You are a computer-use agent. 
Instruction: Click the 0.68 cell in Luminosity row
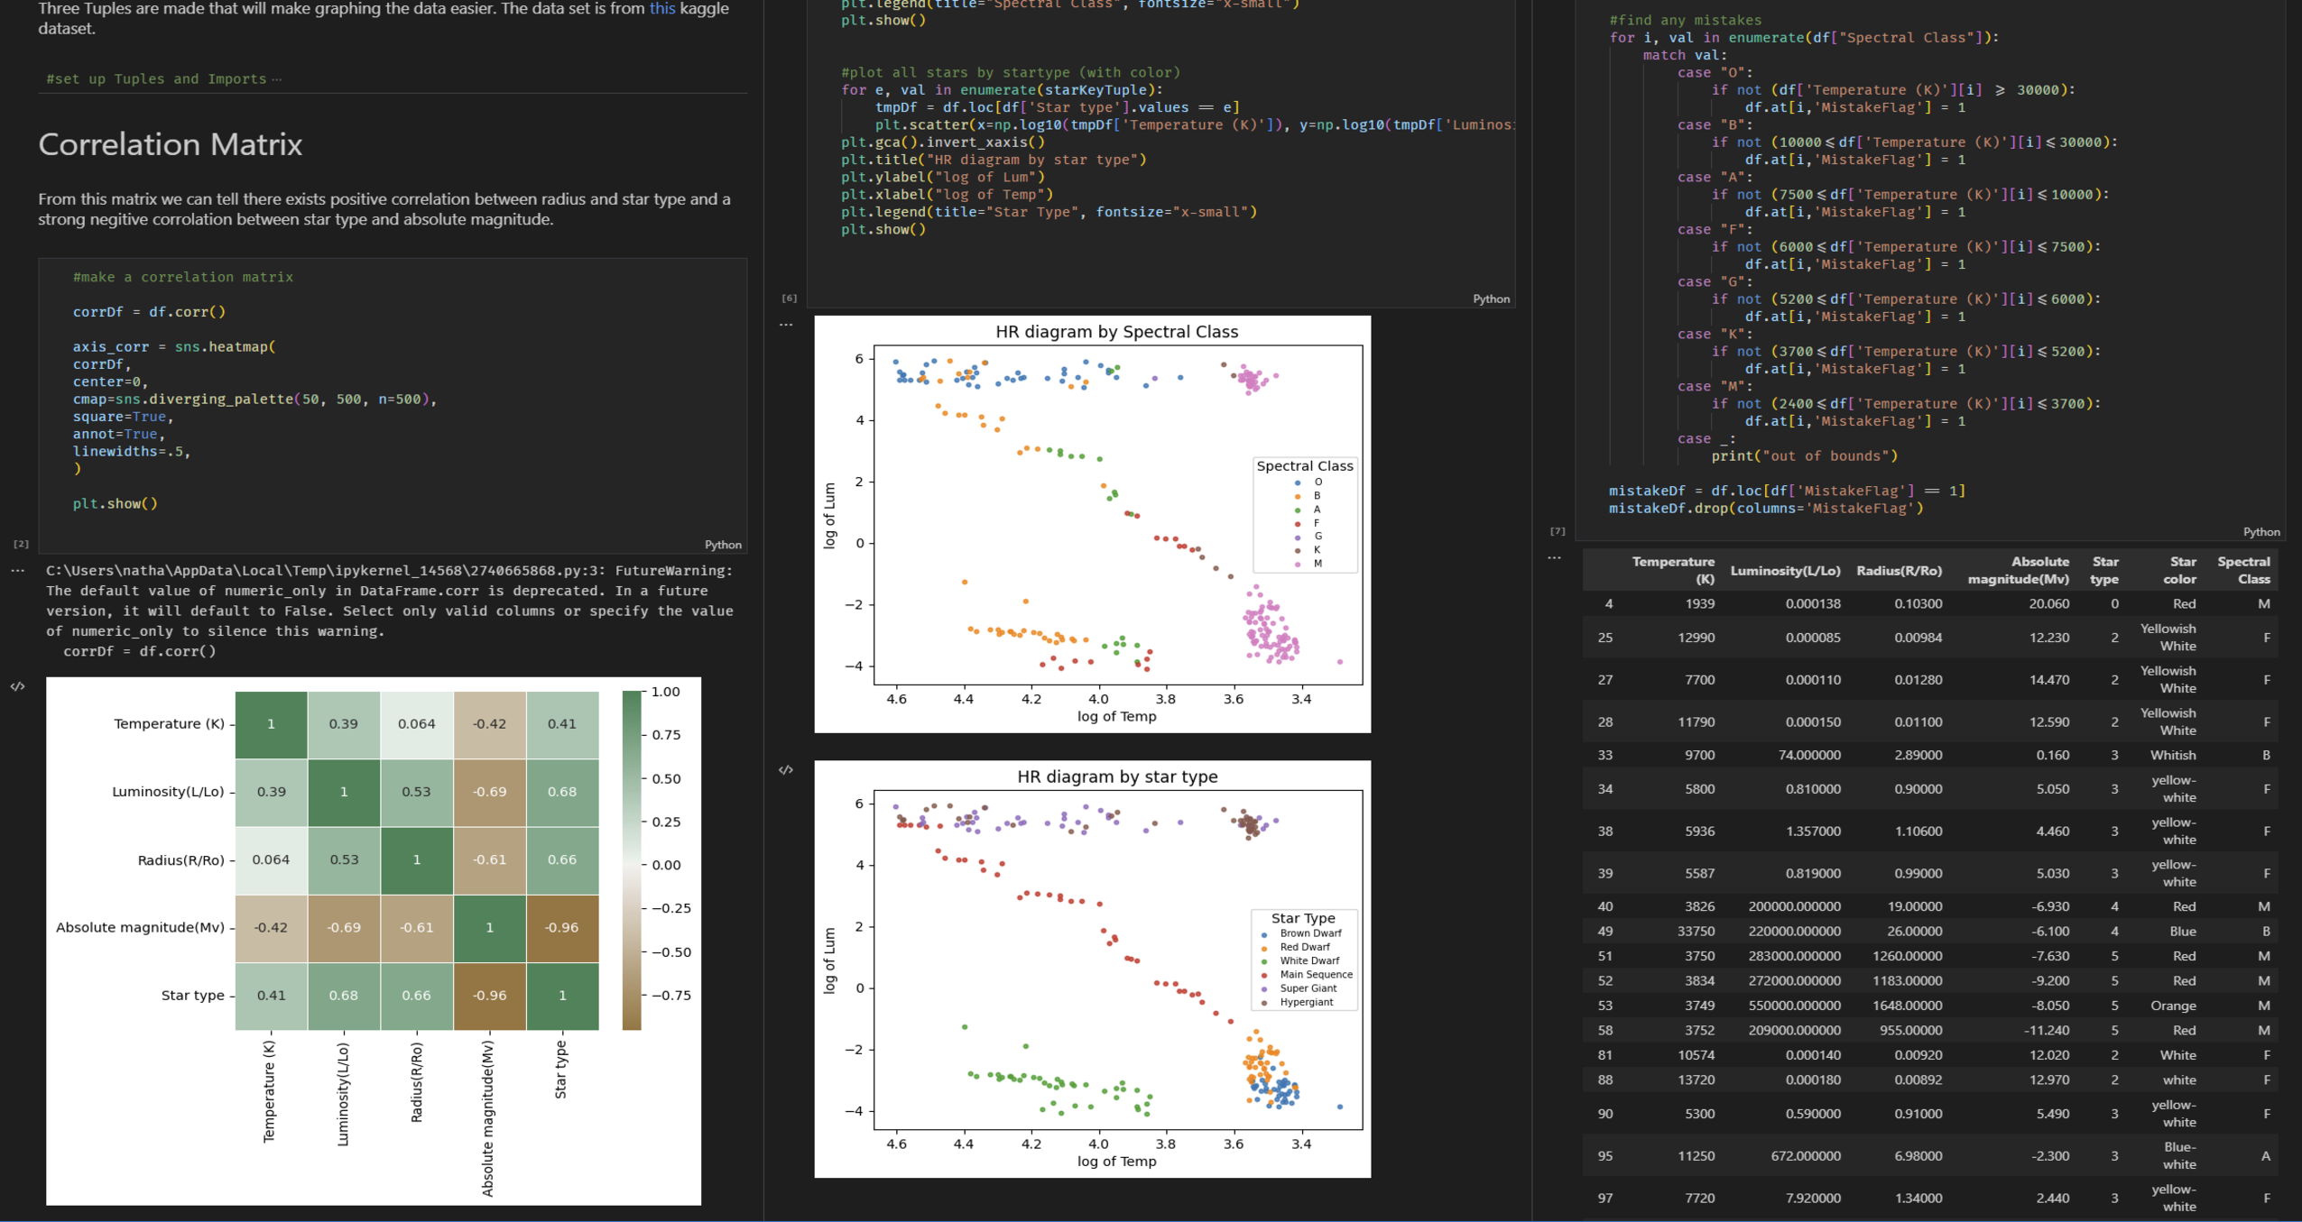(562, 792)
